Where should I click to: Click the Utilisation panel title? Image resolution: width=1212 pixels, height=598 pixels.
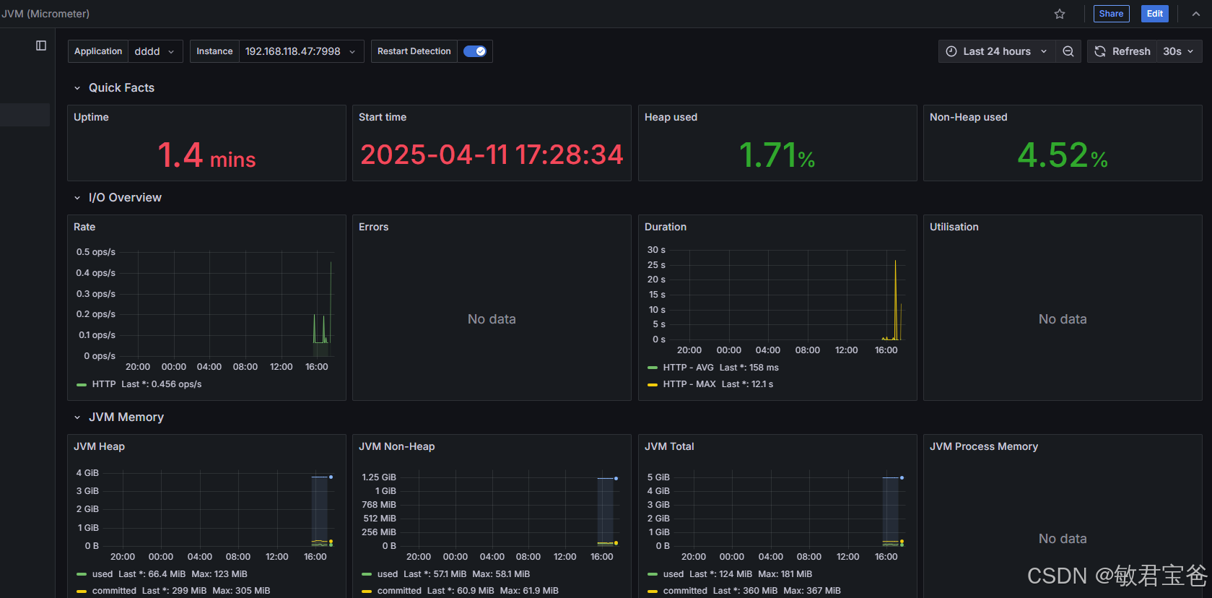[954, 227]
